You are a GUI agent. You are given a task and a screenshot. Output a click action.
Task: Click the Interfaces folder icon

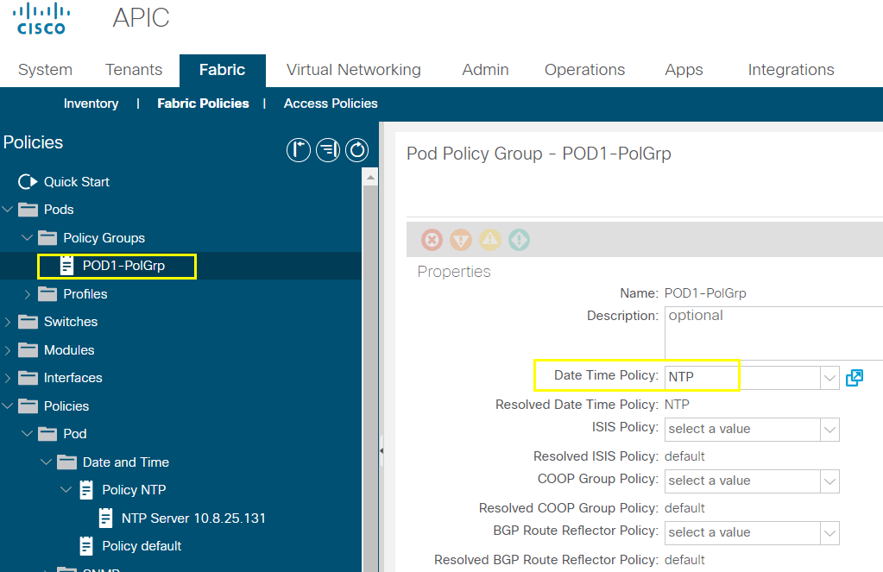(28, 378)
